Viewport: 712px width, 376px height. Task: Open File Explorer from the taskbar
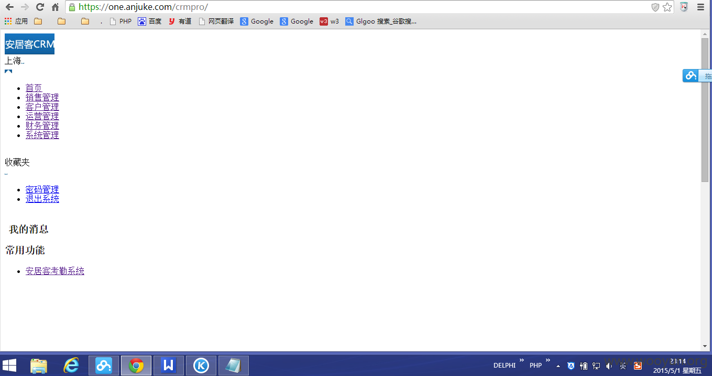[39, 366]
